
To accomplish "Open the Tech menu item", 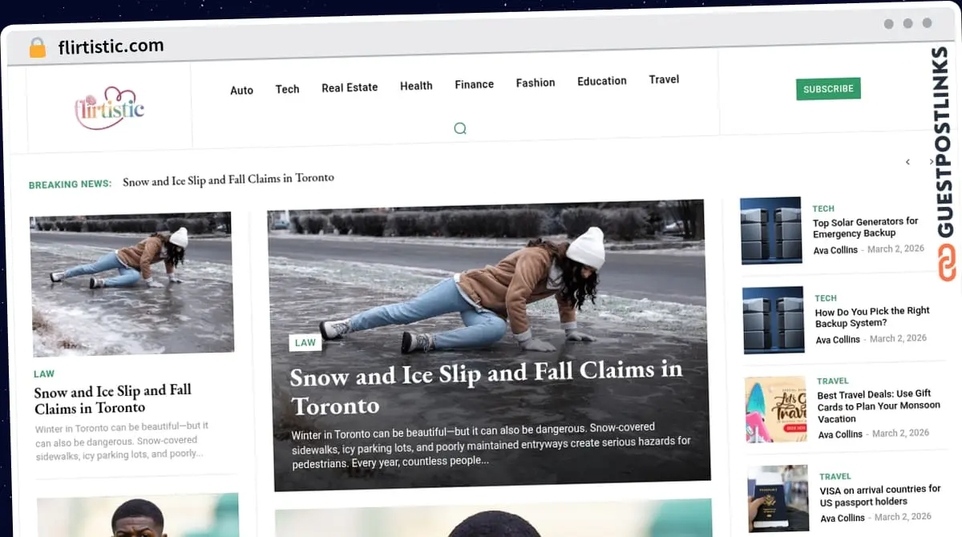I will tap(287, 89).
